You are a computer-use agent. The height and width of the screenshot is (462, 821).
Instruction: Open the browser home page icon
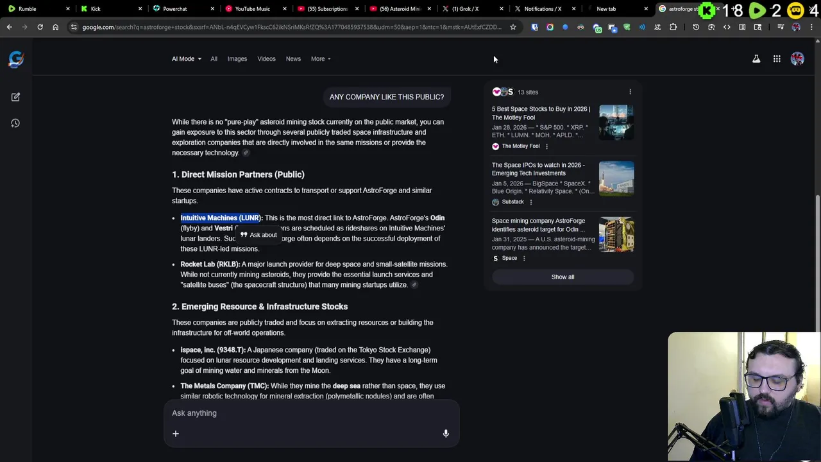tap(55, 27)
